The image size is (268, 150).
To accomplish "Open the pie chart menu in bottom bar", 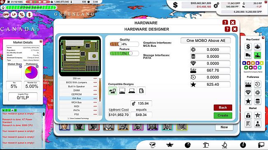I will [187, 145].
